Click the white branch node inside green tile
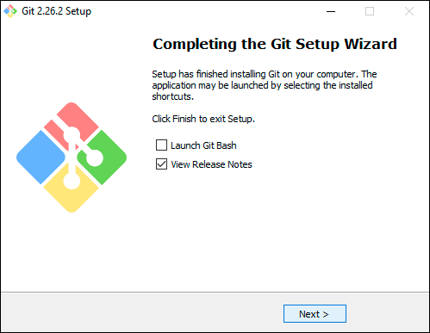The width and height of the screenshot is (430, 333). pos(95,157)
